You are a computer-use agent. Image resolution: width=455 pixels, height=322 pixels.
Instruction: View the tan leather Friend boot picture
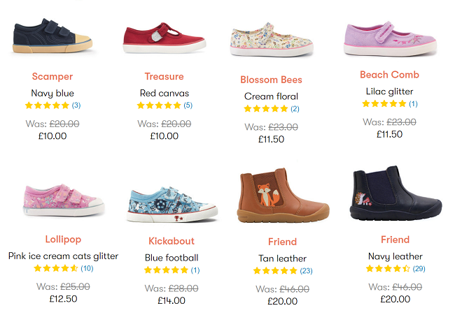(x=282, y=195)
